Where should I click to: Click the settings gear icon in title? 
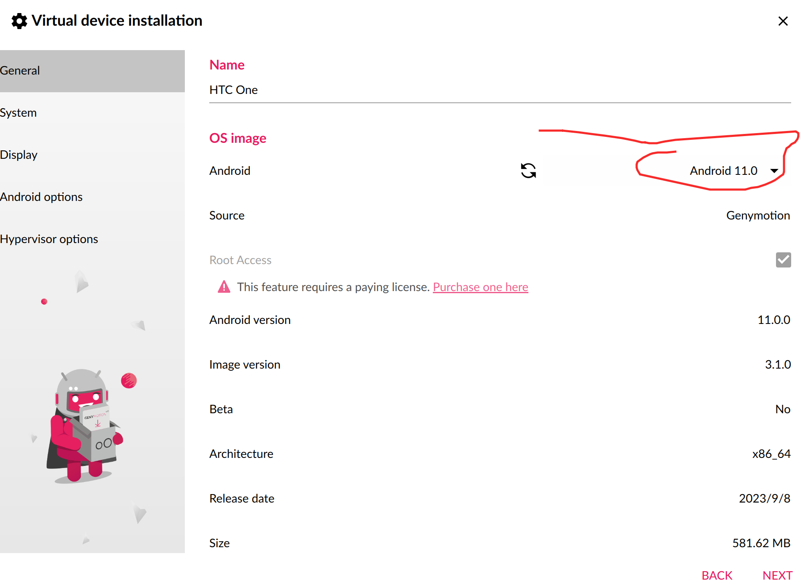coord(19,21)
